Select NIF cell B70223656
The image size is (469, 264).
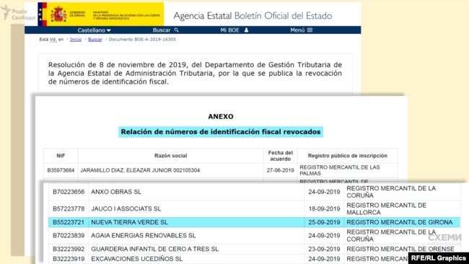click(69, 192)
